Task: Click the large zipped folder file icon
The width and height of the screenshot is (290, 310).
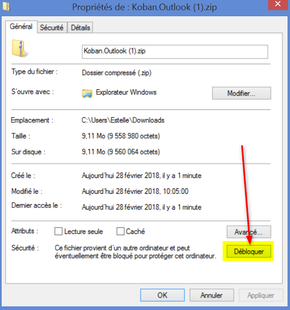Action: tap(20, 49)
